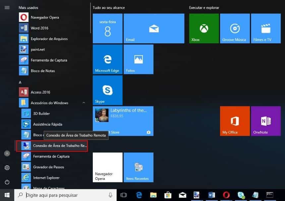Open Ferramenta de Captura under Acessórios do Windows
285x201 pixels.
click(x=54, y=156)
